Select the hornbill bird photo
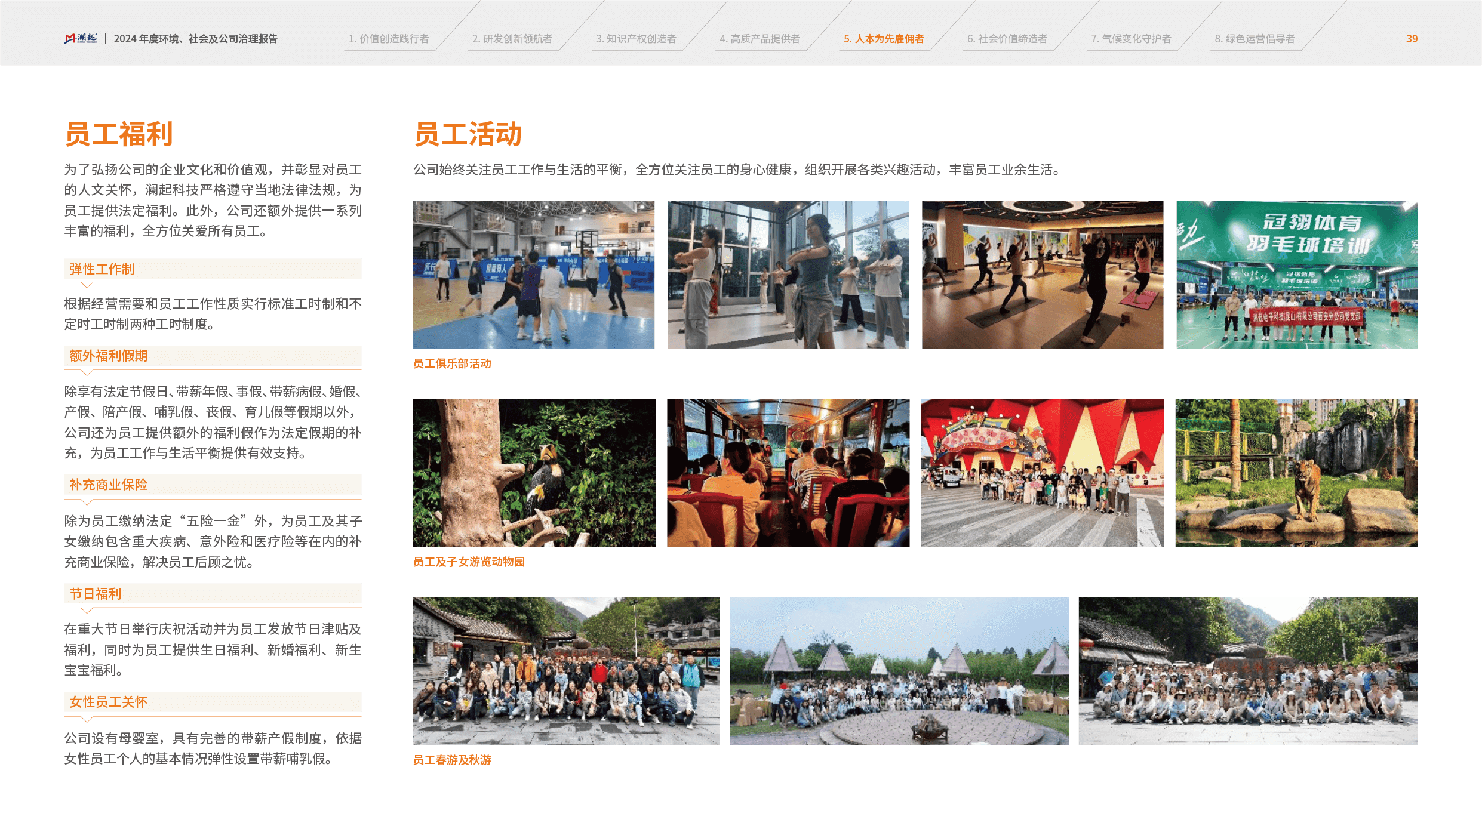The height and width of the screenshot is (829, 1482). coord(534,473)
